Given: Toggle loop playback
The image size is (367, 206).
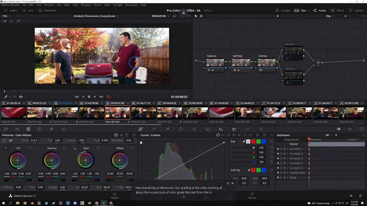Looking at the screenshot, I should 109,97.
